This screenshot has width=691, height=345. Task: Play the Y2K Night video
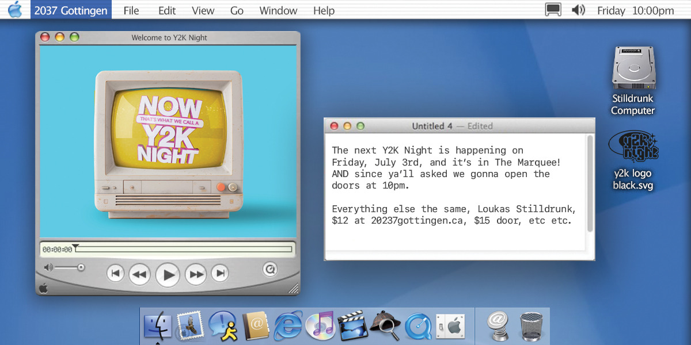point(168,274)
